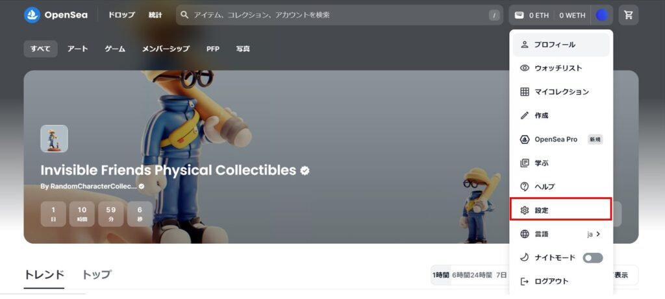Switch to the トップ tab

pos(96,275)
